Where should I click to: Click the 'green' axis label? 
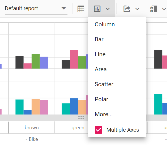[78, 128]
